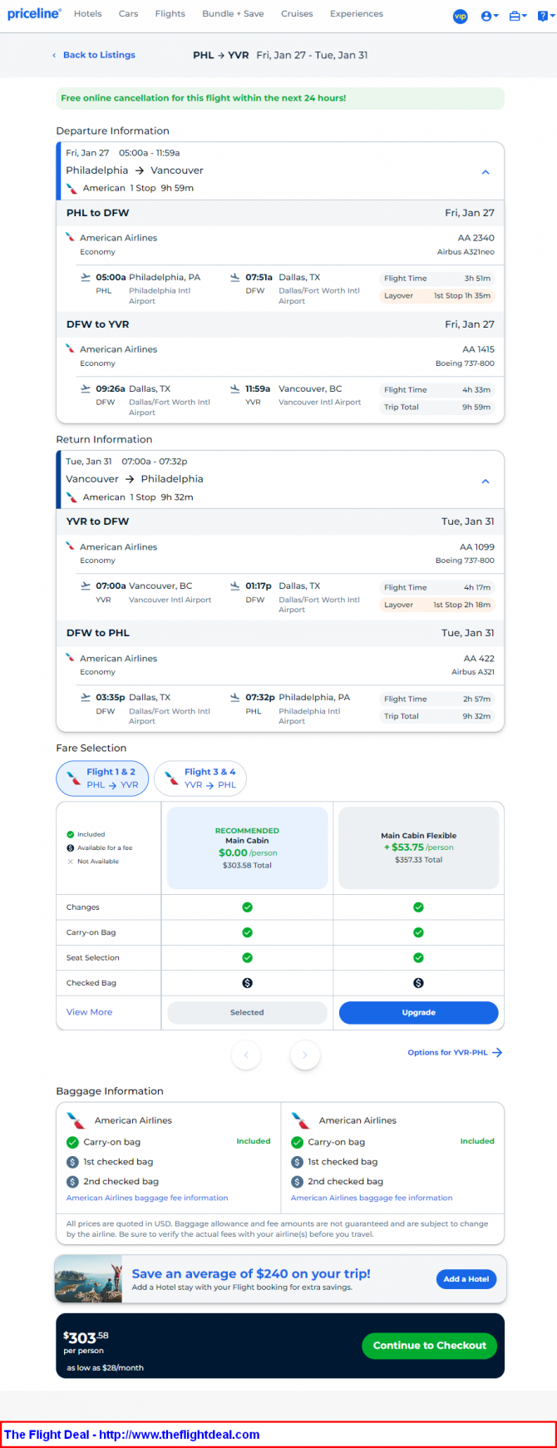Click the takeoff icon for 05:00a Philadelphia
Screen dimensions: 557x1448
(85, 278)
